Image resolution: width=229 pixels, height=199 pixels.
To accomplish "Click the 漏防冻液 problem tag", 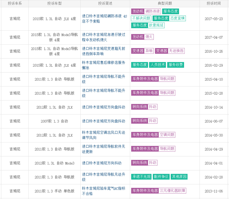I will click(153, 11).
